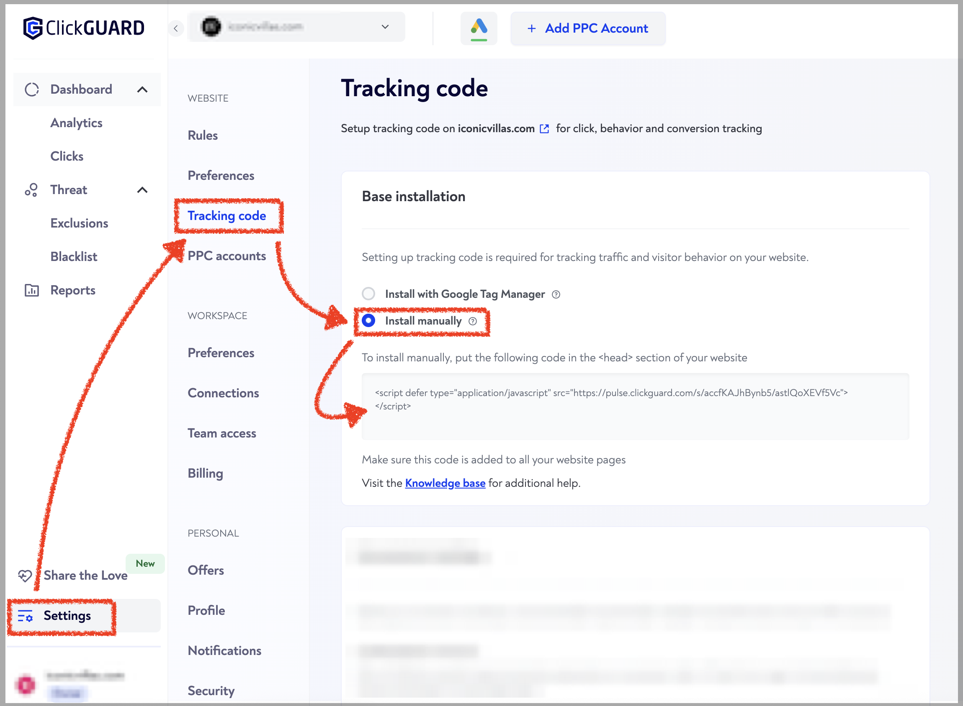Open Offers under Personal

[x=206, y=570]
